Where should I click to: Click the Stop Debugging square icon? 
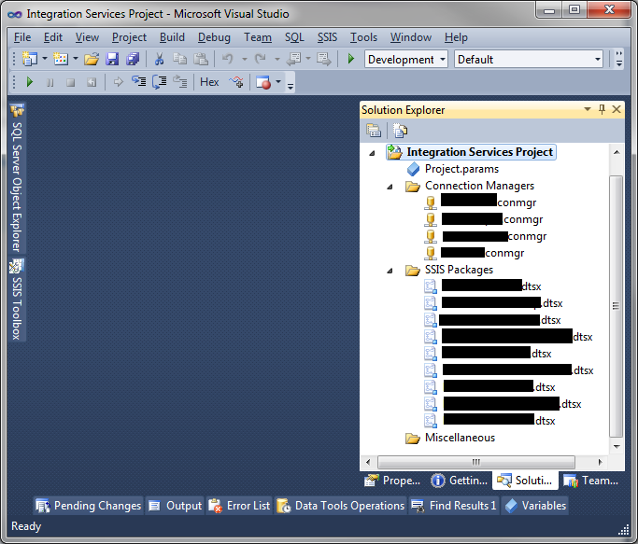coord(70,82)
